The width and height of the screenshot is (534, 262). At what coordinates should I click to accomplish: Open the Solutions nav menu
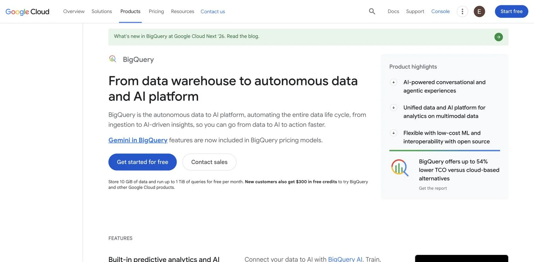[x=102, y=11]
